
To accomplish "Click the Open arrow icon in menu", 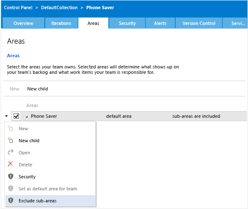I will click(x=11, y=152).
